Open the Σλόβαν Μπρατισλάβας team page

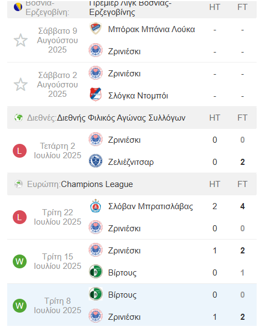[150, 206]
